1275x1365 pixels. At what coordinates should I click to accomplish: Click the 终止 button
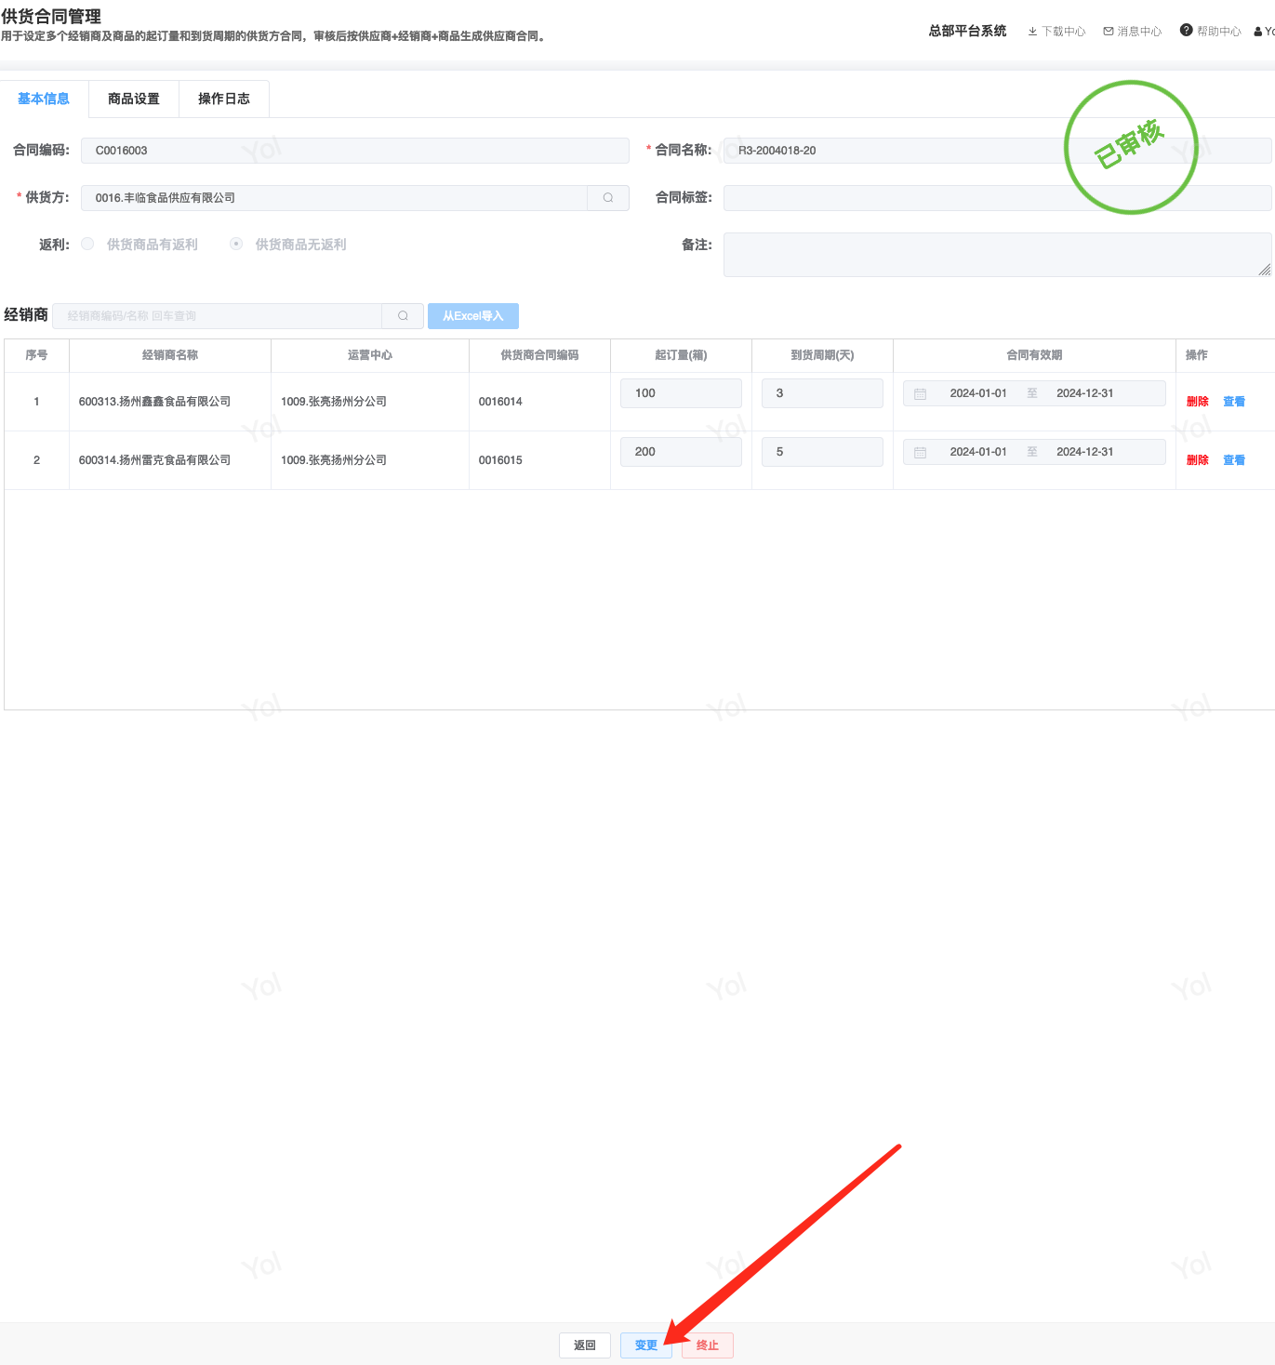pyautogui.click(x=708, y=1345)
